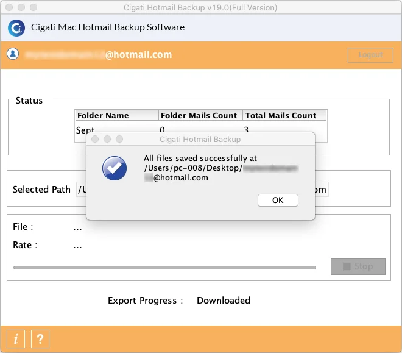Click the main window title bar text
The height and width of the screenshot is (353, 402).
[x=200, y=8]
